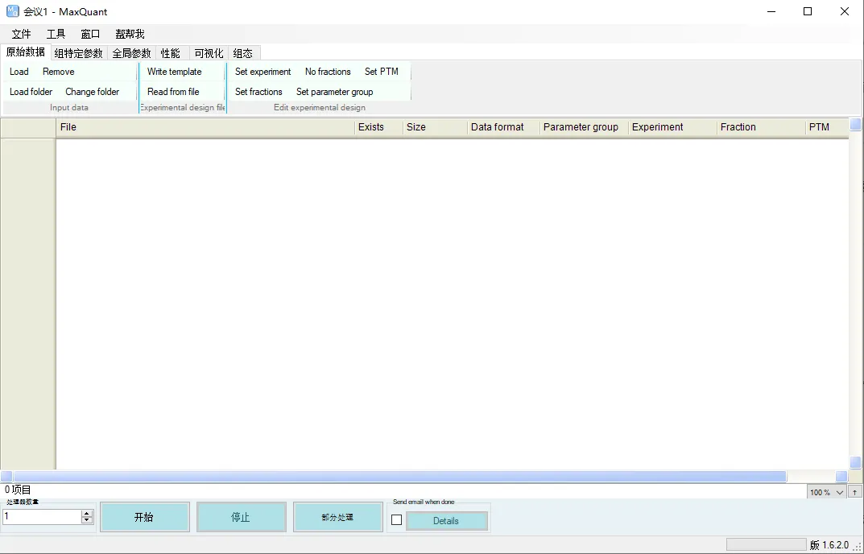Click the horizontal scrollbar thumb

click(x=400, y=476)
